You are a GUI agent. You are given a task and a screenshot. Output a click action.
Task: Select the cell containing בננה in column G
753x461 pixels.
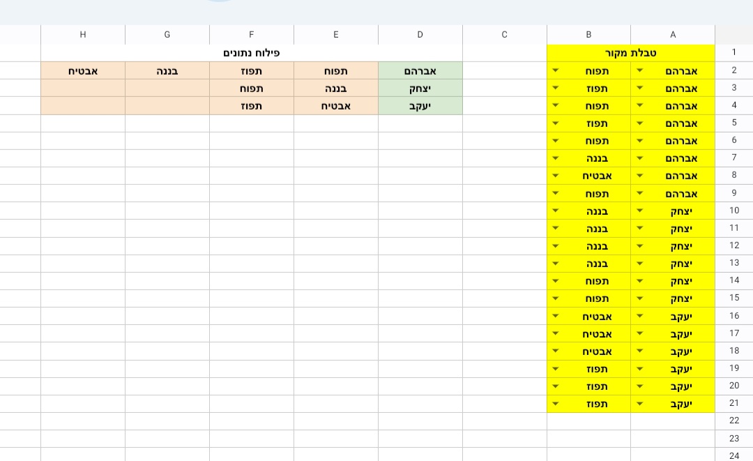pos(167,70)
